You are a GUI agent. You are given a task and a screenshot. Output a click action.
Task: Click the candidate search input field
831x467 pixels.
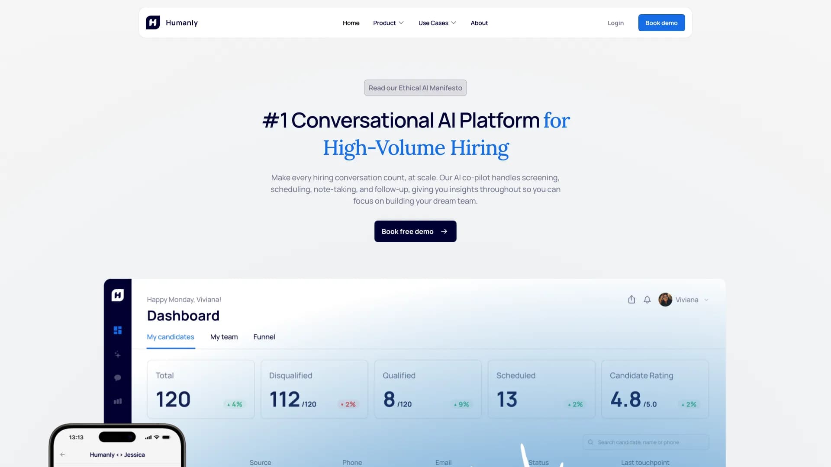[641, 442]
